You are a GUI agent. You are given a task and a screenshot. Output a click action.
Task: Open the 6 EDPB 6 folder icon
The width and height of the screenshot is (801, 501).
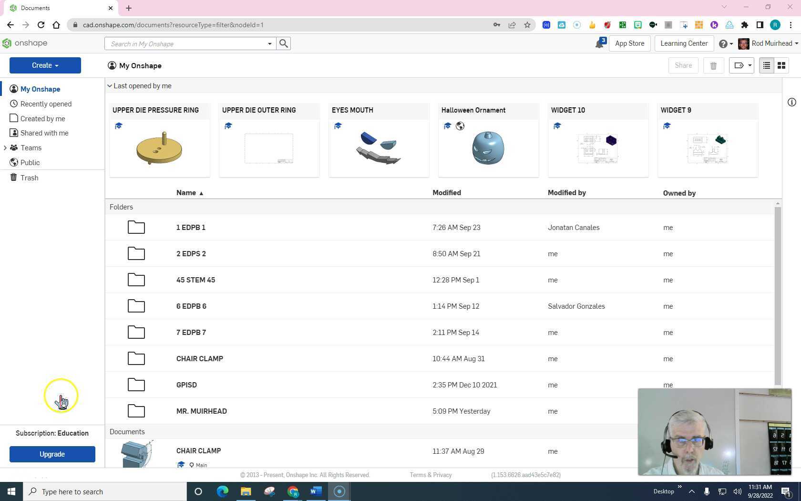[136, 306]
